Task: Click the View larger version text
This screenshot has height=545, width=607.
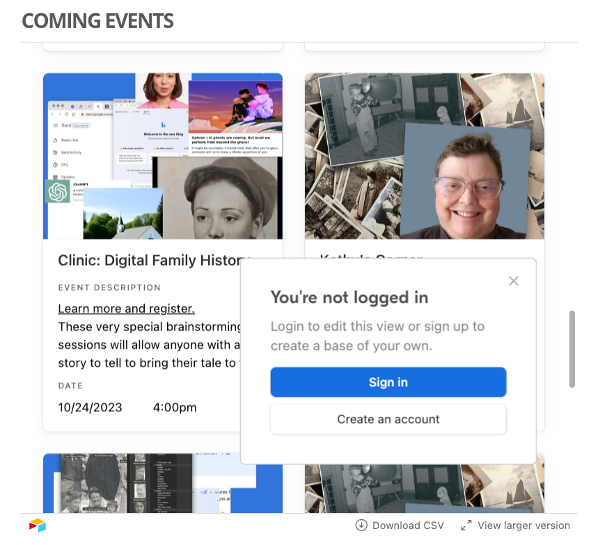Action: click(523, 526)
